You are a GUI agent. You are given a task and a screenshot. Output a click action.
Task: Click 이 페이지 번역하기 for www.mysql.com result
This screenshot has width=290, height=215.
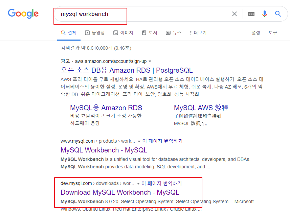coord(162,141)
